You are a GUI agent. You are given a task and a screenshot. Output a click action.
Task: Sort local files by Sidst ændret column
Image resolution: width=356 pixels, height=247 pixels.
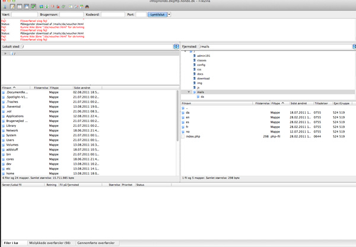click(x=87, y=88)
